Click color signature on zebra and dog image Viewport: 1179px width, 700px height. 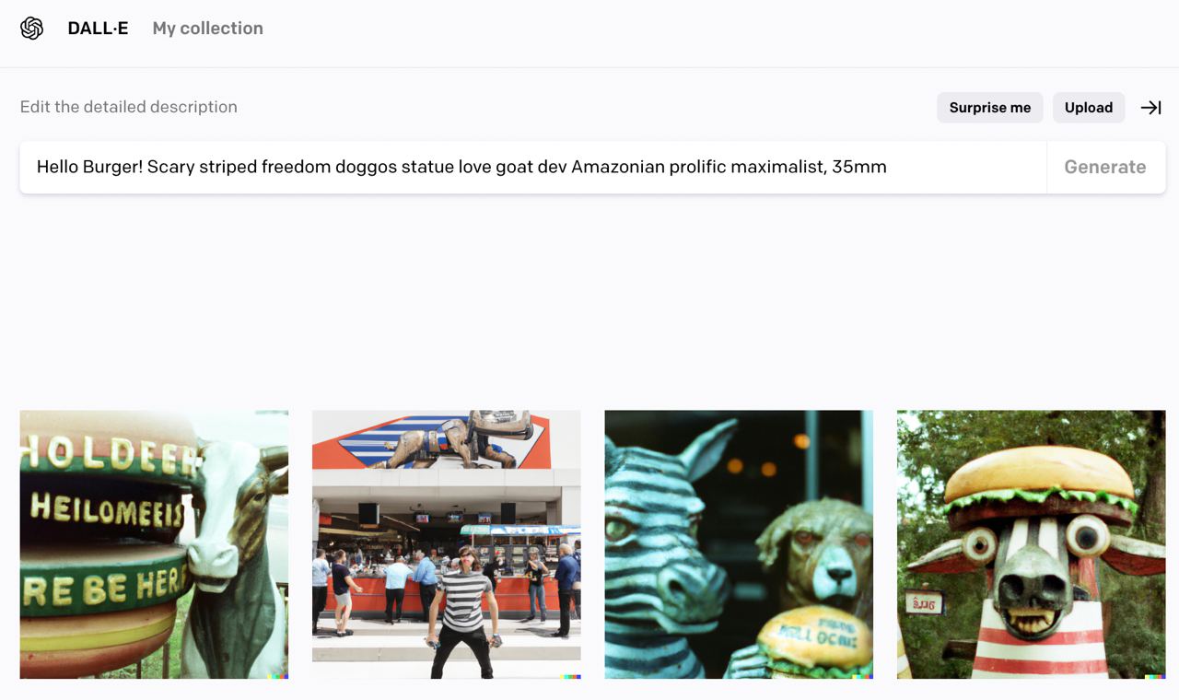[862, 677]
